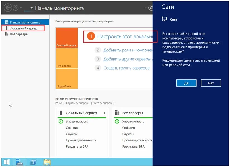Click the Сеть network computer icon

point(164,19)
